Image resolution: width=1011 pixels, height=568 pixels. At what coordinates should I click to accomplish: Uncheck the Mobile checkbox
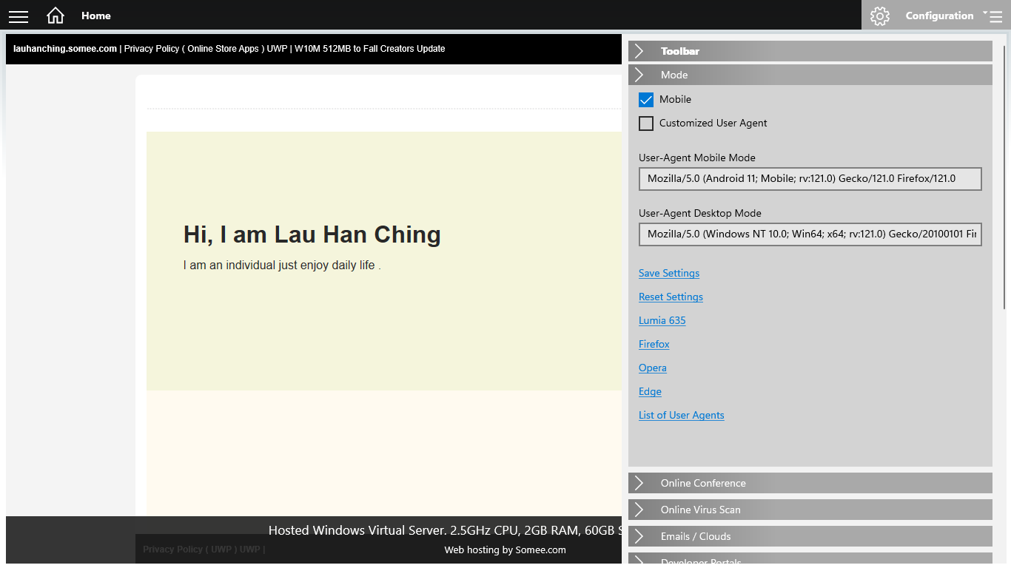646,100
